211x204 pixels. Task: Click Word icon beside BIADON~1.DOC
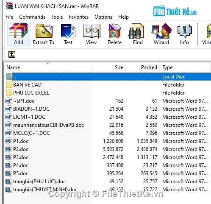tap(9, 109)
